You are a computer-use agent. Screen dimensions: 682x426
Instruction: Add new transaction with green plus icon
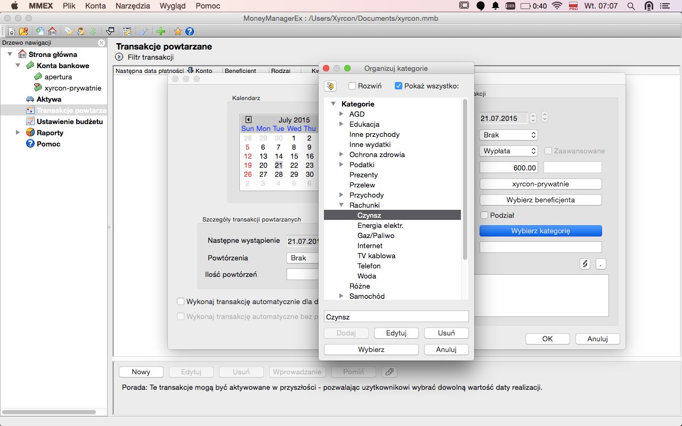(161, 31)
